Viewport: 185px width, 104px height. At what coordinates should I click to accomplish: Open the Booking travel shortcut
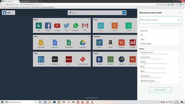[99, 59]
